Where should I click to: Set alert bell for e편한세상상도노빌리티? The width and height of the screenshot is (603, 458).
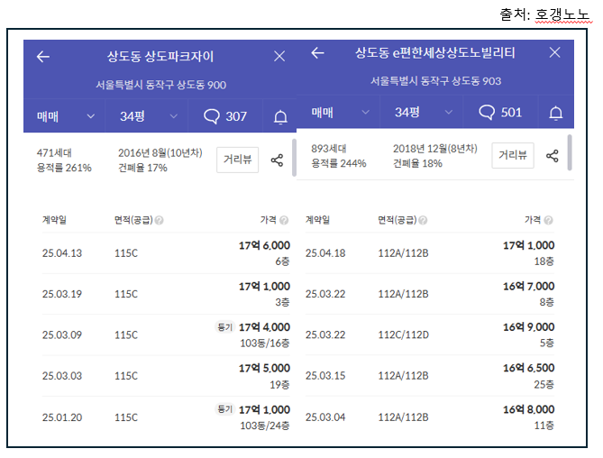click(x=556, y=113)
